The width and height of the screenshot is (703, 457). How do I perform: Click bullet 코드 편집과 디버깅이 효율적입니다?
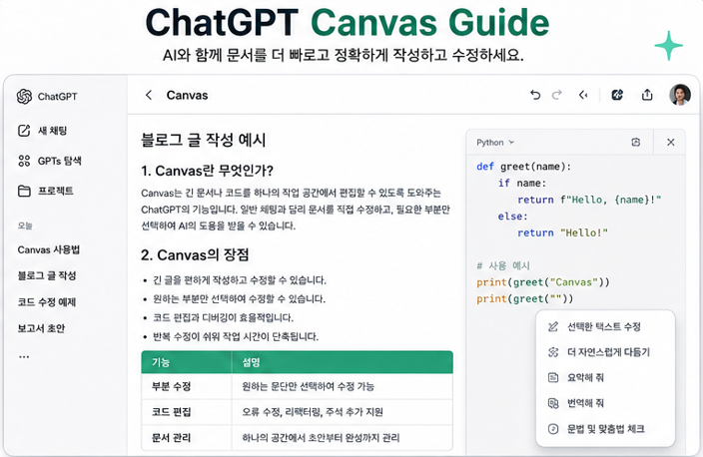pos(223,317)
